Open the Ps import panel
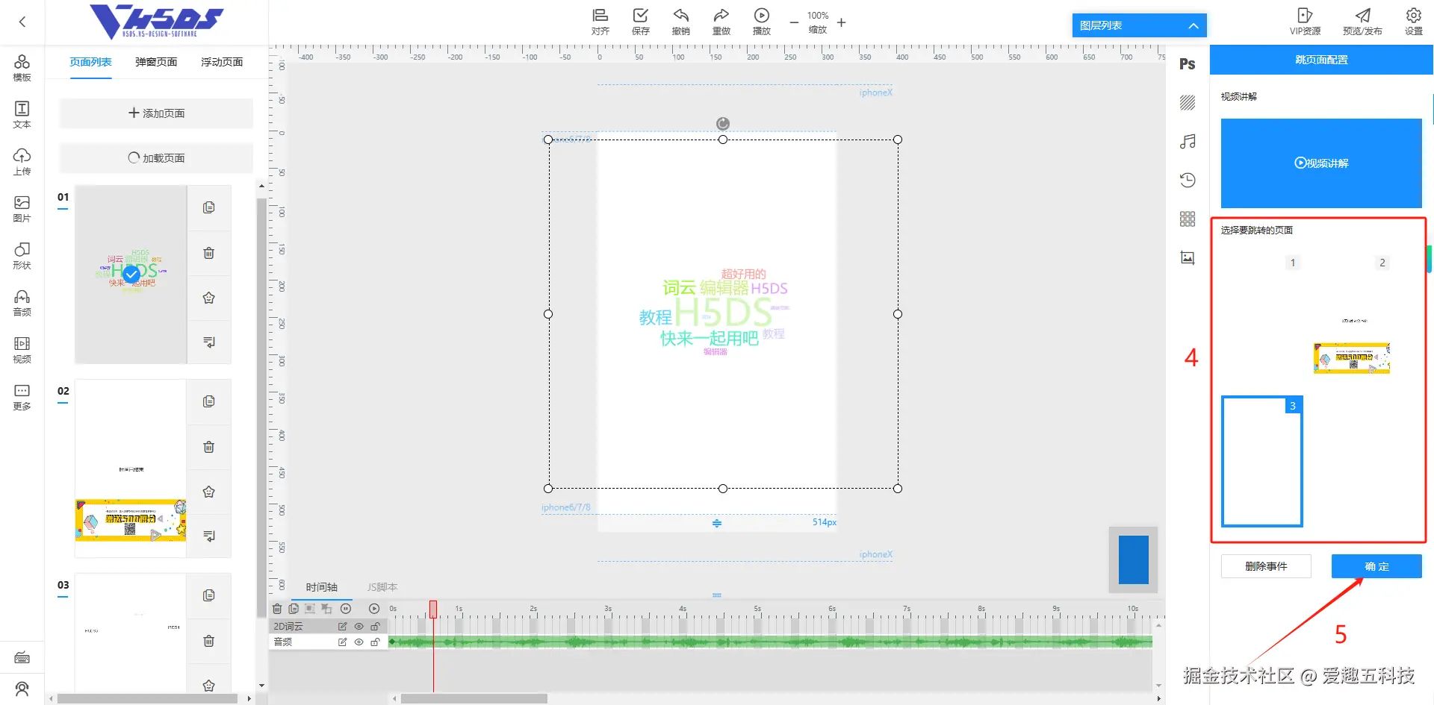The width and height of the screenshot is (1434, 705). point(1188,64)
